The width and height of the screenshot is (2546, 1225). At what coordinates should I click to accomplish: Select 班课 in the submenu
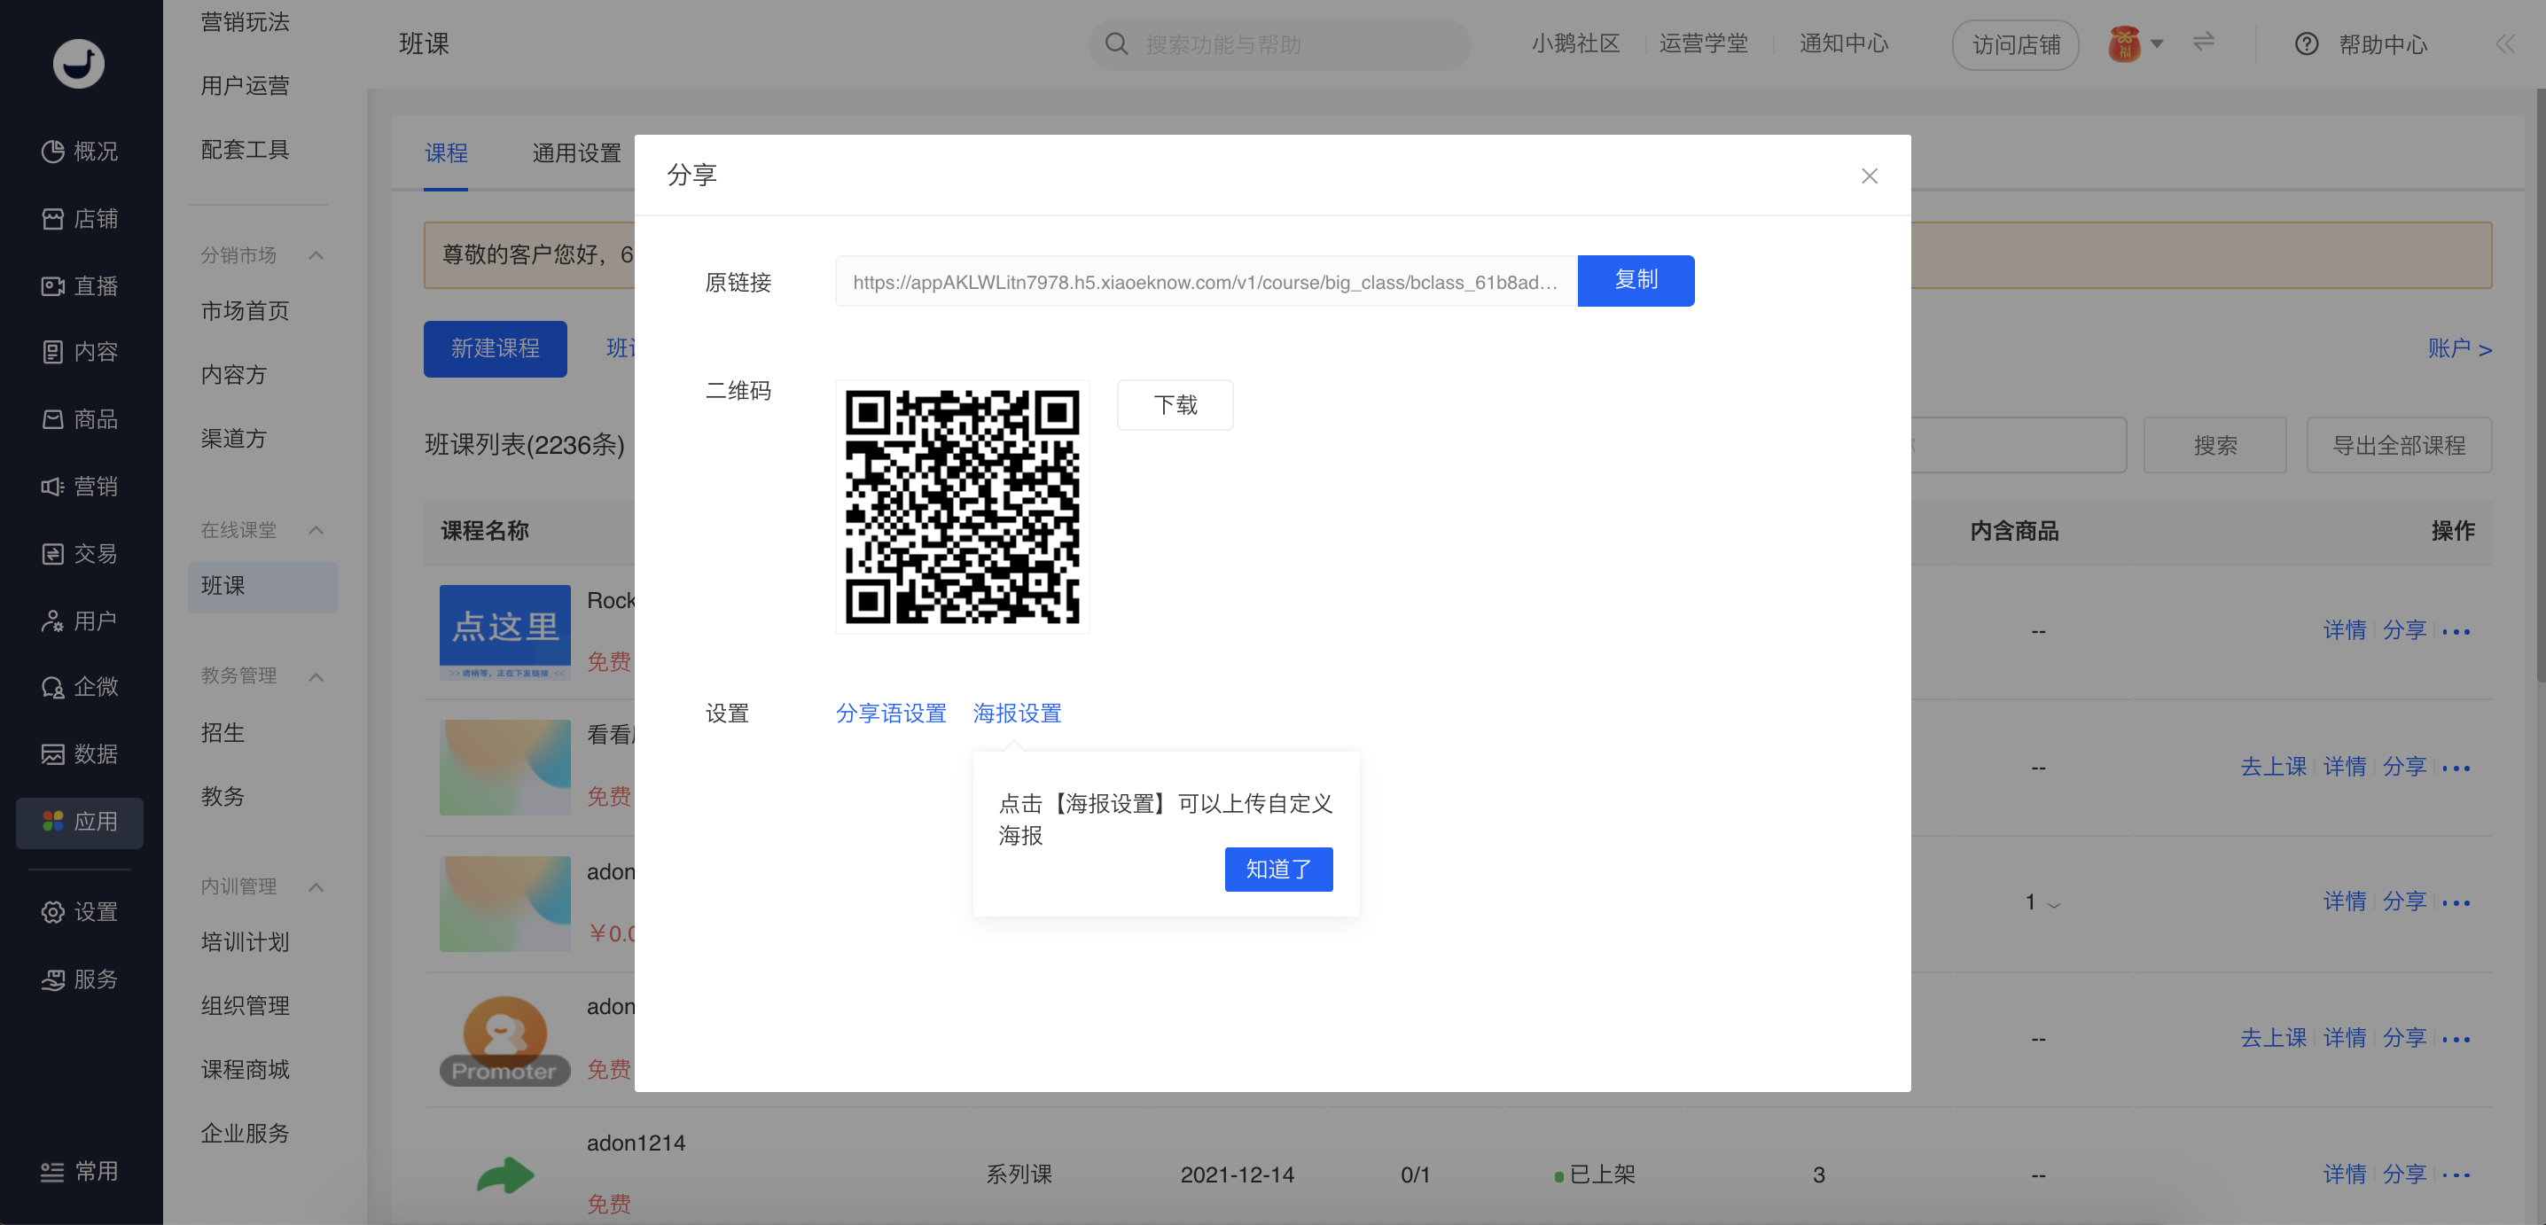tap(263, 587)
